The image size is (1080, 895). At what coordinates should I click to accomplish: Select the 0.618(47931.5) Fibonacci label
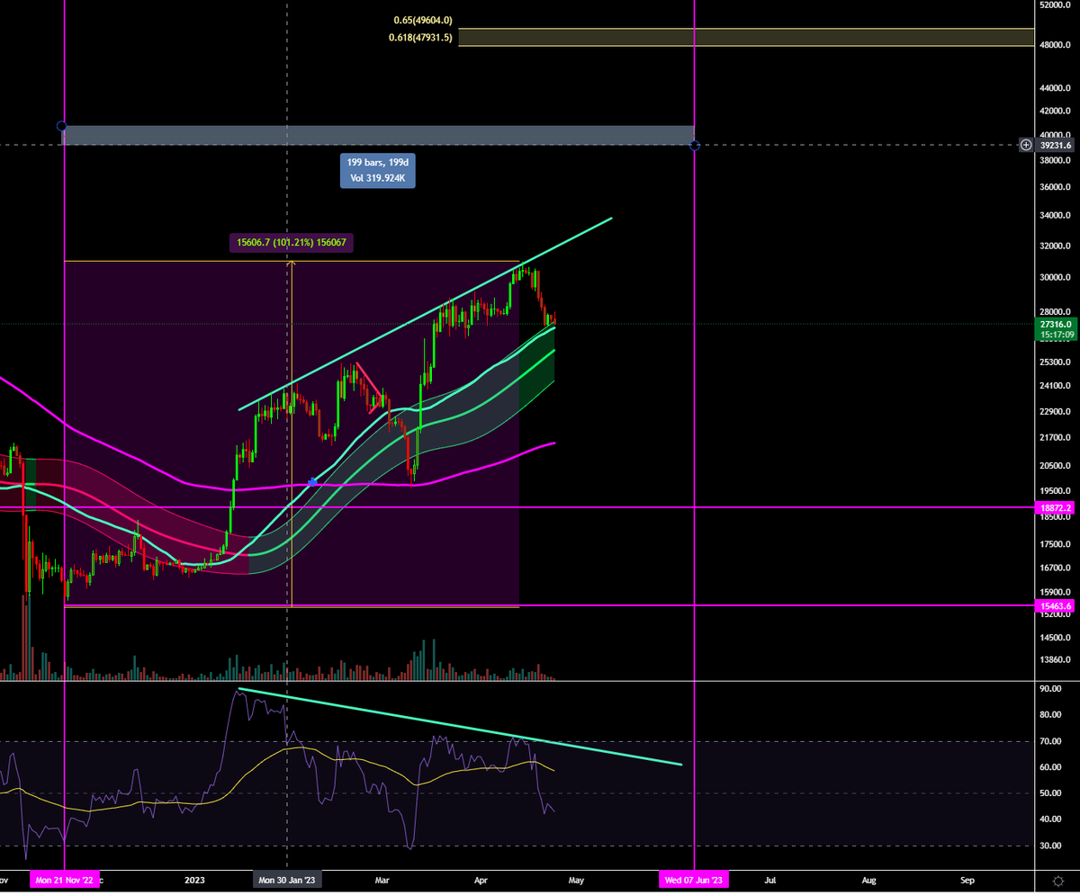pyautogui.click(x=421, y=37)
